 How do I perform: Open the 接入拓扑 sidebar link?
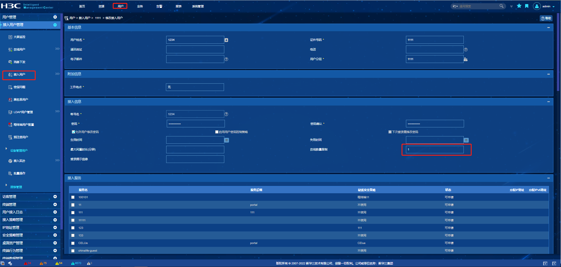19,161
